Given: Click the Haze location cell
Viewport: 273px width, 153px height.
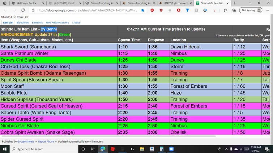Looking at the screenshot, I should pyautogui.click(x=201, y=93).
